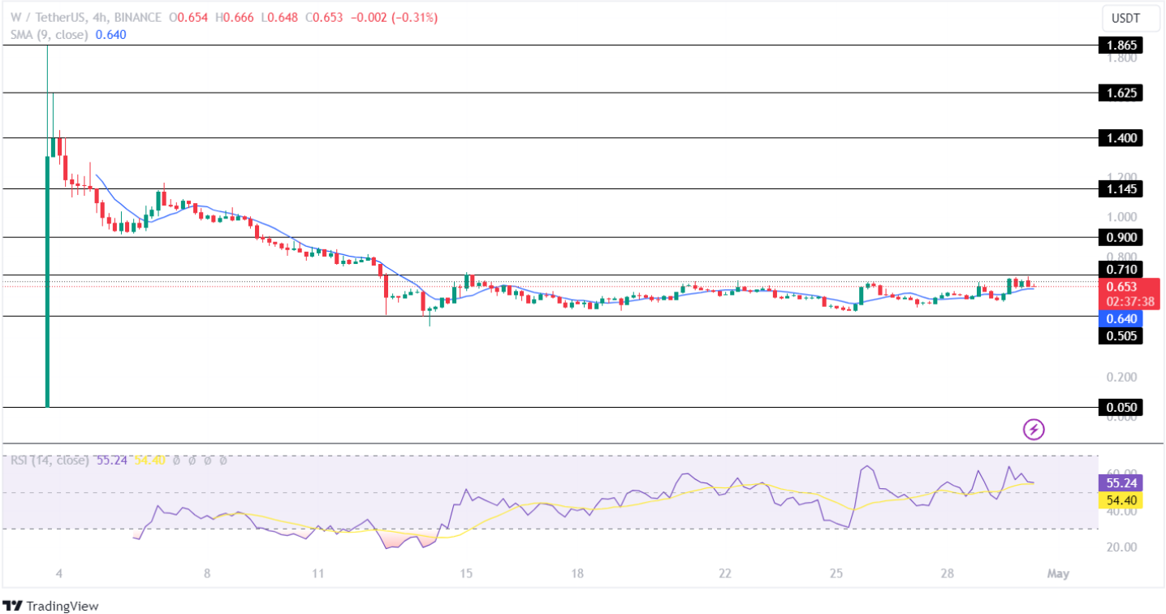
Task: Click the 4 date on time axis
Action: pyautogui.click(x=59, y=573)
